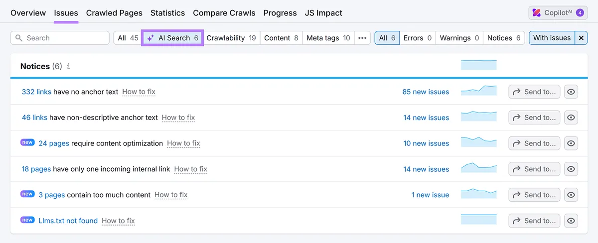This screenshot has width=598, height=243.
Task: Show only Warnings
Action: point(459,38)
